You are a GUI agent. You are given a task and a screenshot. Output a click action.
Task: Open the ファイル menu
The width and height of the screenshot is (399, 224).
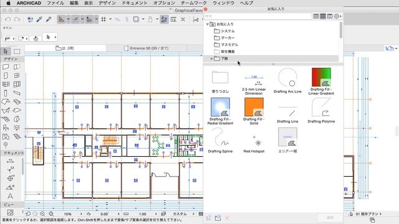pos(55,3)
